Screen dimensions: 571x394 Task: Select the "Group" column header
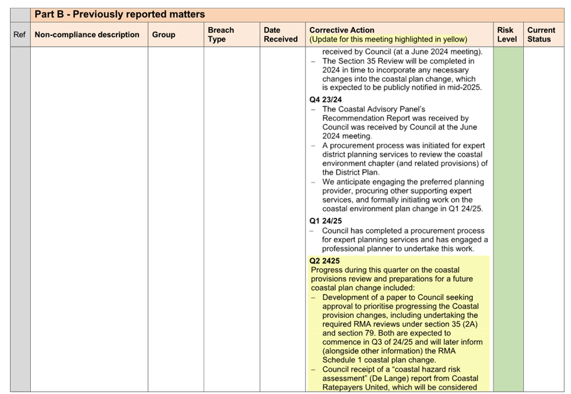point(164,35)
